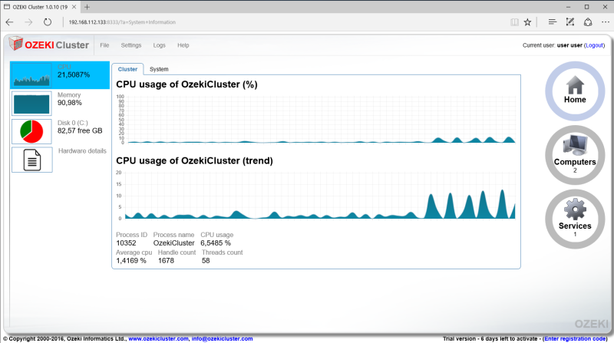This screenshot has width=614, height=343.
Task: Refresh the page with reload icon
Action: coord(48,22)
